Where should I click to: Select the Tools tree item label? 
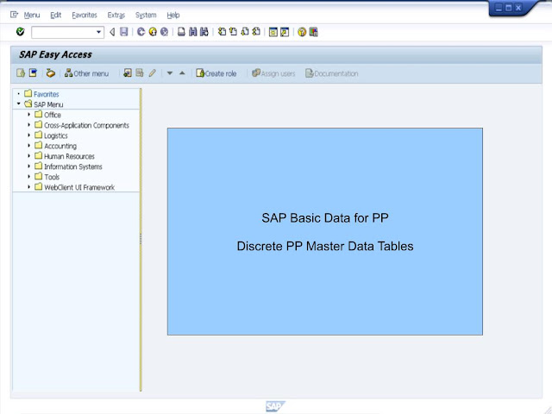52,177
